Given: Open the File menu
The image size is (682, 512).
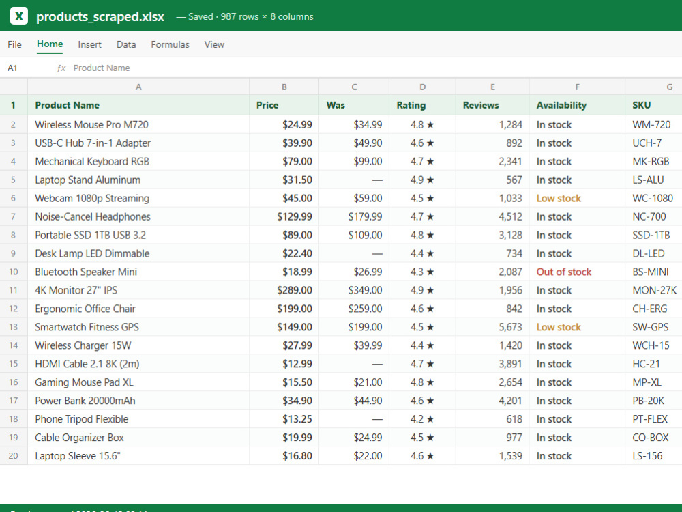Looking at the screenshot, I should point(14,44).
